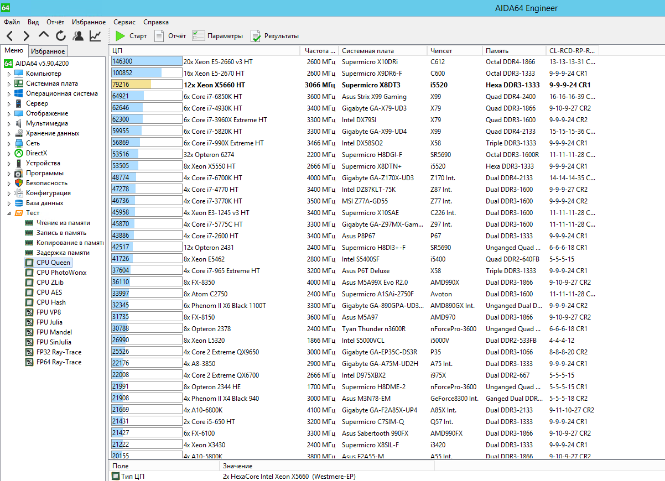Expand the Сервер tree node
The image size is (665, 481).
click(9, 103)
